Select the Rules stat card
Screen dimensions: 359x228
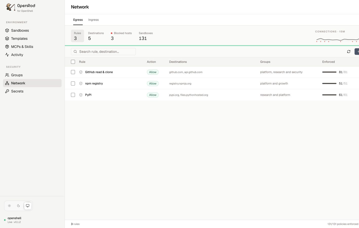coord(78,36)
